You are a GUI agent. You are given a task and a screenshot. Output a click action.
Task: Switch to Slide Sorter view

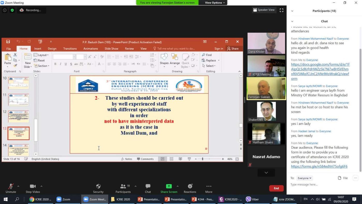point(171,159)
